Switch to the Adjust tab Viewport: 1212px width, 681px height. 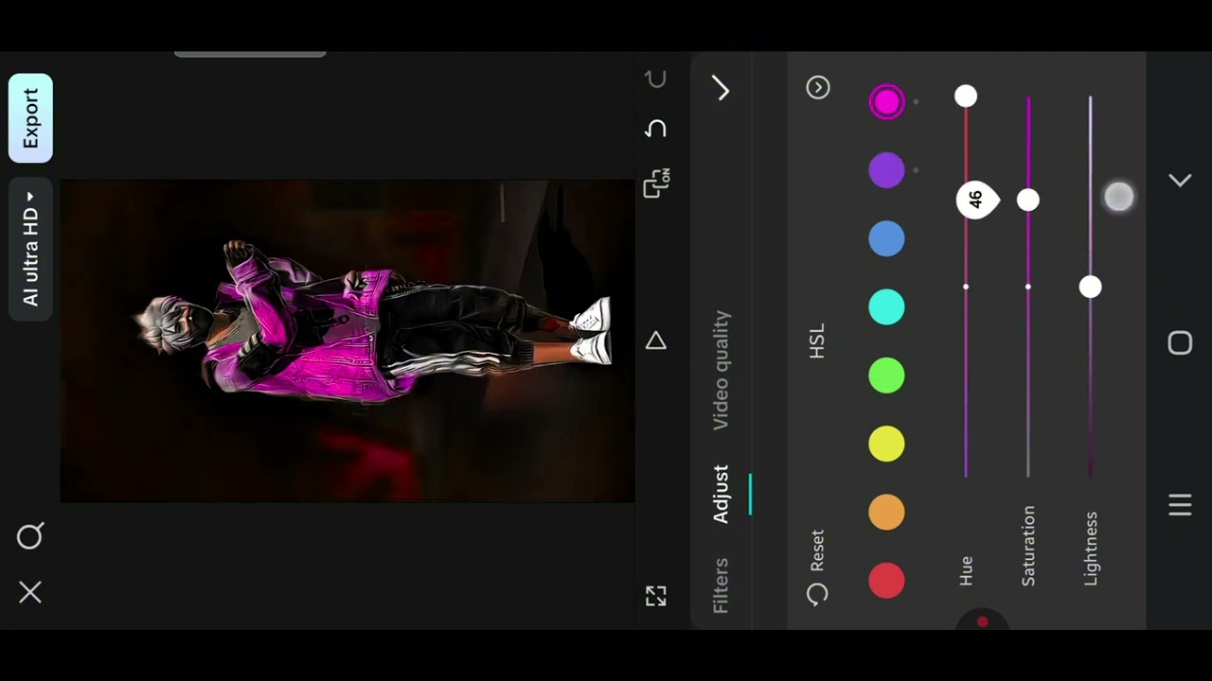[x=722, y=494]
